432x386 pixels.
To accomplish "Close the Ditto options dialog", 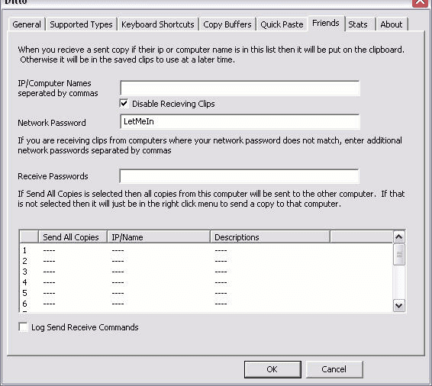I will pos(420,3).
